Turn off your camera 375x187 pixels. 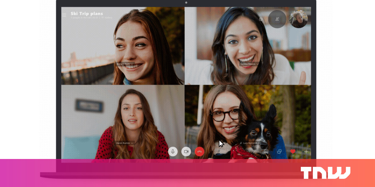(x=186, y=151)
